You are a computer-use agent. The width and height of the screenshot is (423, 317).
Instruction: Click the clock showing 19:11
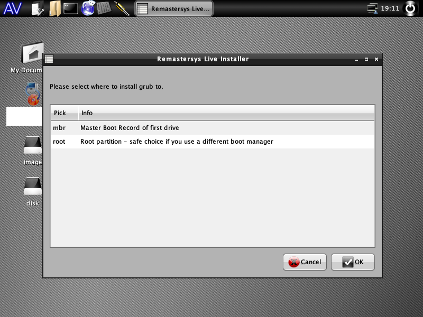(390, 8)
